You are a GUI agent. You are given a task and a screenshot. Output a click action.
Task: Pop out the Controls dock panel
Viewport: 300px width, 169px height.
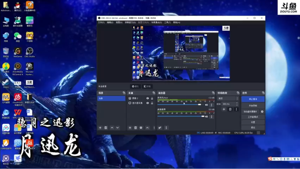tap(263, 93)
